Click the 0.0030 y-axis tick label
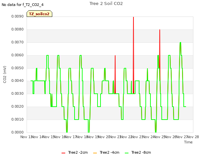 pyautogui.click(x=18, y=93)
